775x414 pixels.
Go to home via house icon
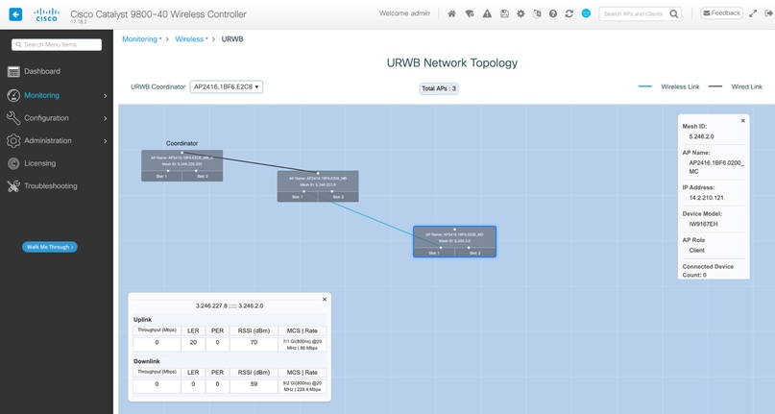pos(451,13)
